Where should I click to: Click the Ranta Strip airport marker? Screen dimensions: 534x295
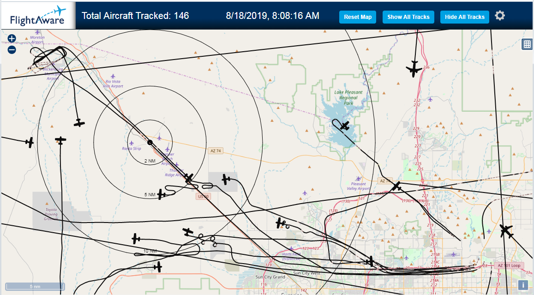[x=132, y=144]
